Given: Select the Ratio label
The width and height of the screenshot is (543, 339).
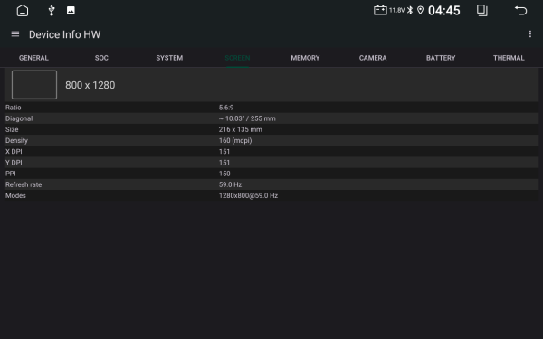Looking at the screenshot, I should point(14,108).
